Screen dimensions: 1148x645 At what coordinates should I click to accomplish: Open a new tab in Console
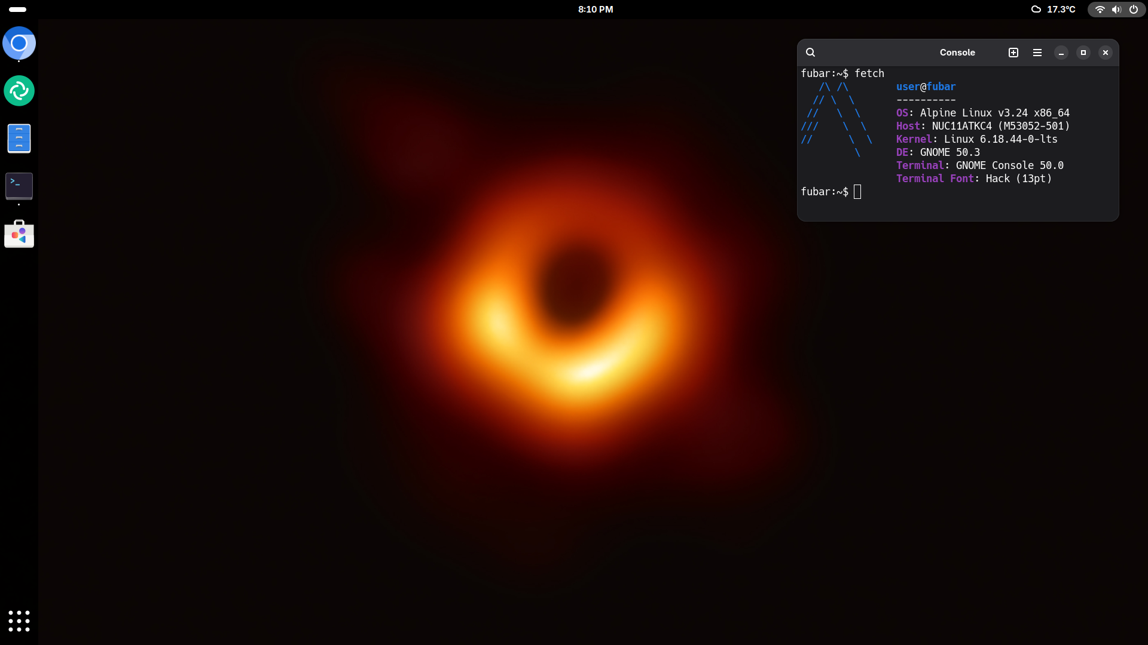click(1013, 53)
